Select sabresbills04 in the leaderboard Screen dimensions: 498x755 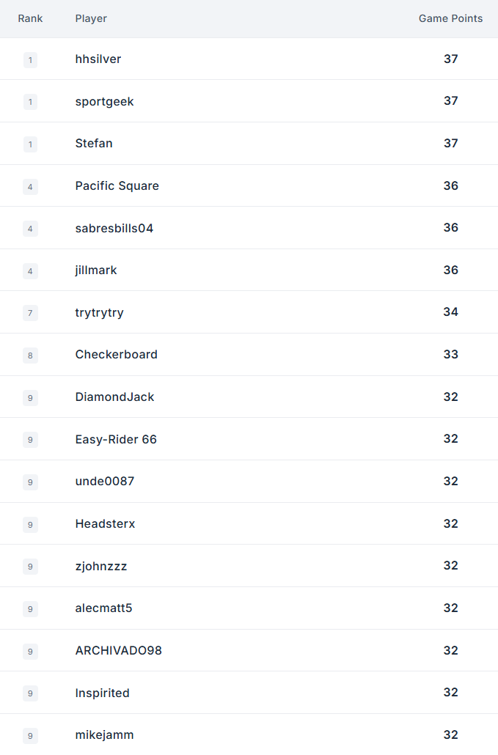point(114,228)
